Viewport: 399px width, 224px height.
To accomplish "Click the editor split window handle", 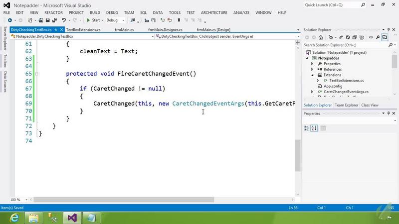I will pyautogui.click(x=298, y=42).
